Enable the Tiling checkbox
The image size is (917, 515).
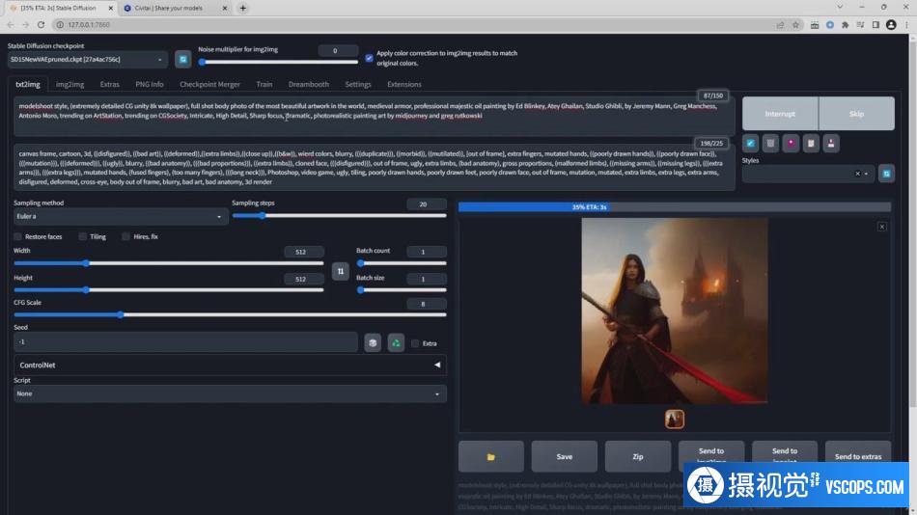pos(82,236)
